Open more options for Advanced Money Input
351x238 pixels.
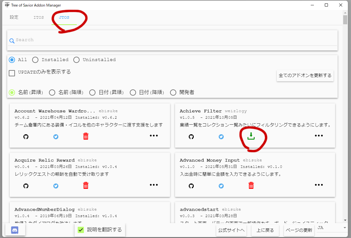click(x=319, y=185)
